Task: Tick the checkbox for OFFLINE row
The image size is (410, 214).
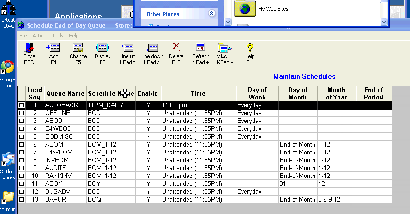Action: click(21, 113)
